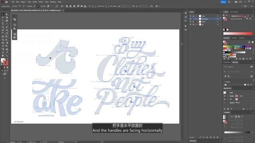Select the Ellipse shape tool

click(3, 27)
